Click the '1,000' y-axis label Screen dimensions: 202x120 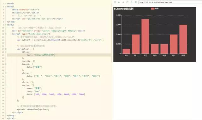coord(118,44)
